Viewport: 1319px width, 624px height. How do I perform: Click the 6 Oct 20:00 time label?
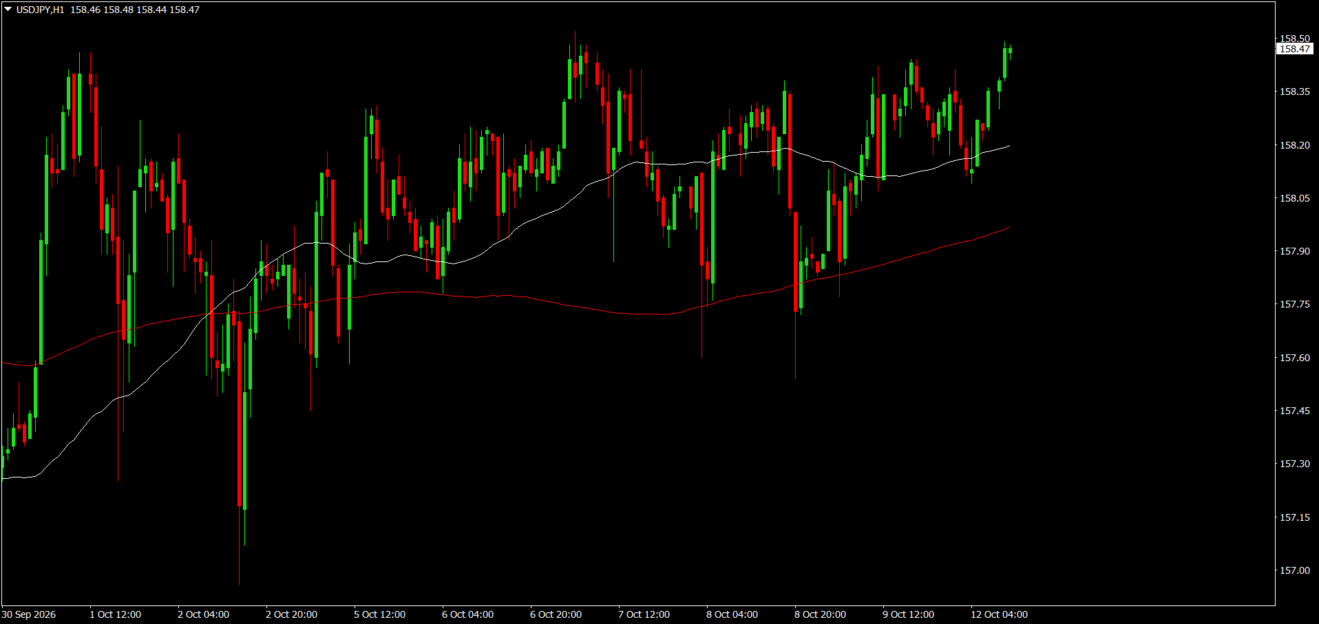556,614
